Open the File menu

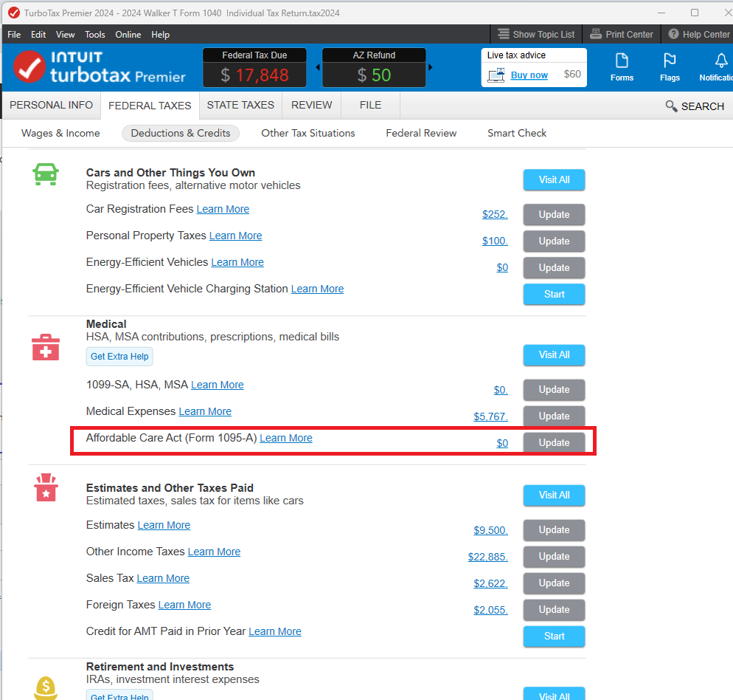[14, 35]
